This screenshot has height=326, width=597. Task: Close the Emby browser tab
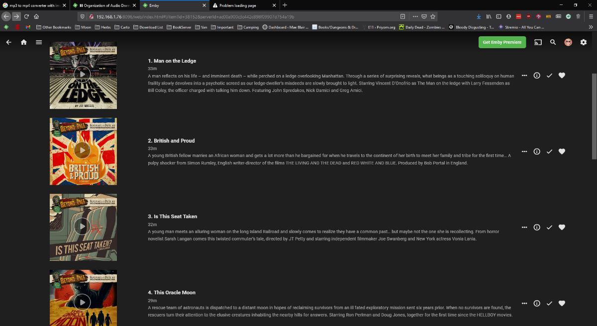203,5
